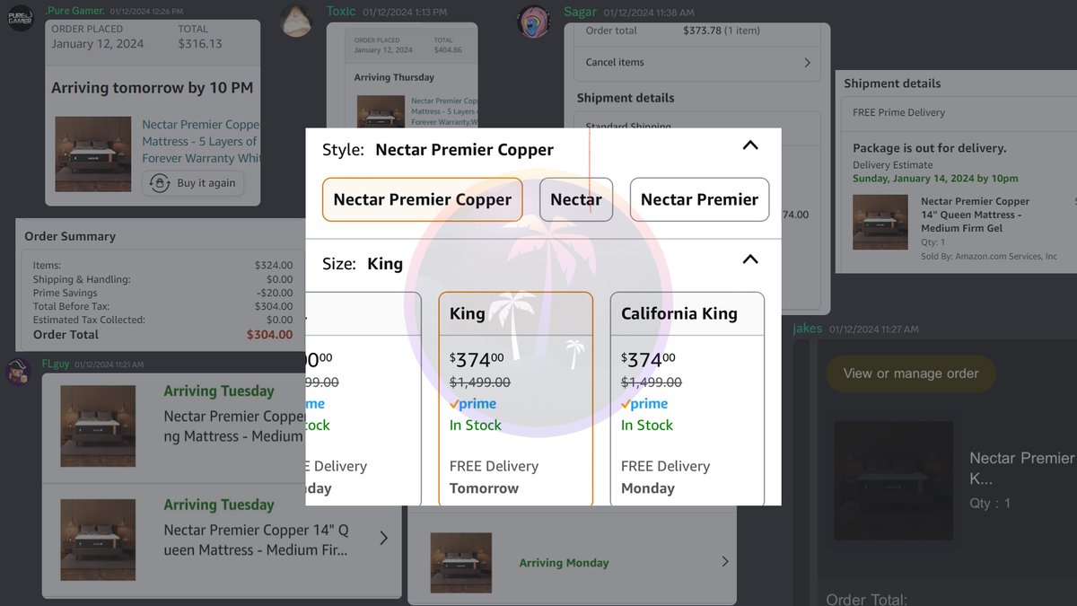The width and height of the screenshot is (1077, 606).
Task: Select the Nectar Premier style option
Action: point(699,199)
